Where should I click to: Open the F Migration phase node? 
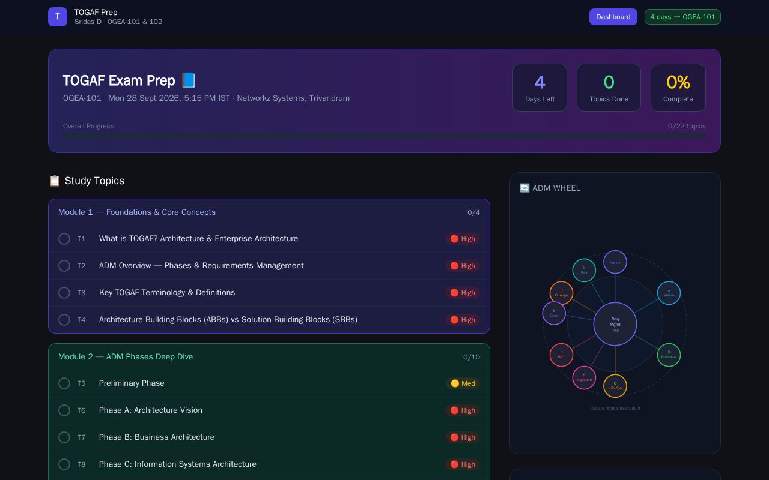[584, 377]
